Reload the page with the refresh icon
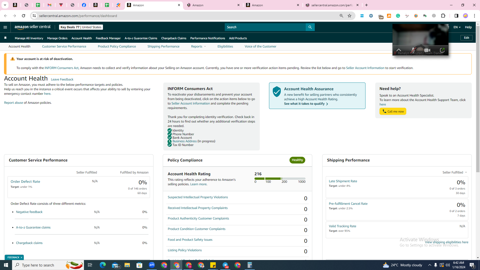Viewport: 480px width, 270px height. click(x=23, y=16)
